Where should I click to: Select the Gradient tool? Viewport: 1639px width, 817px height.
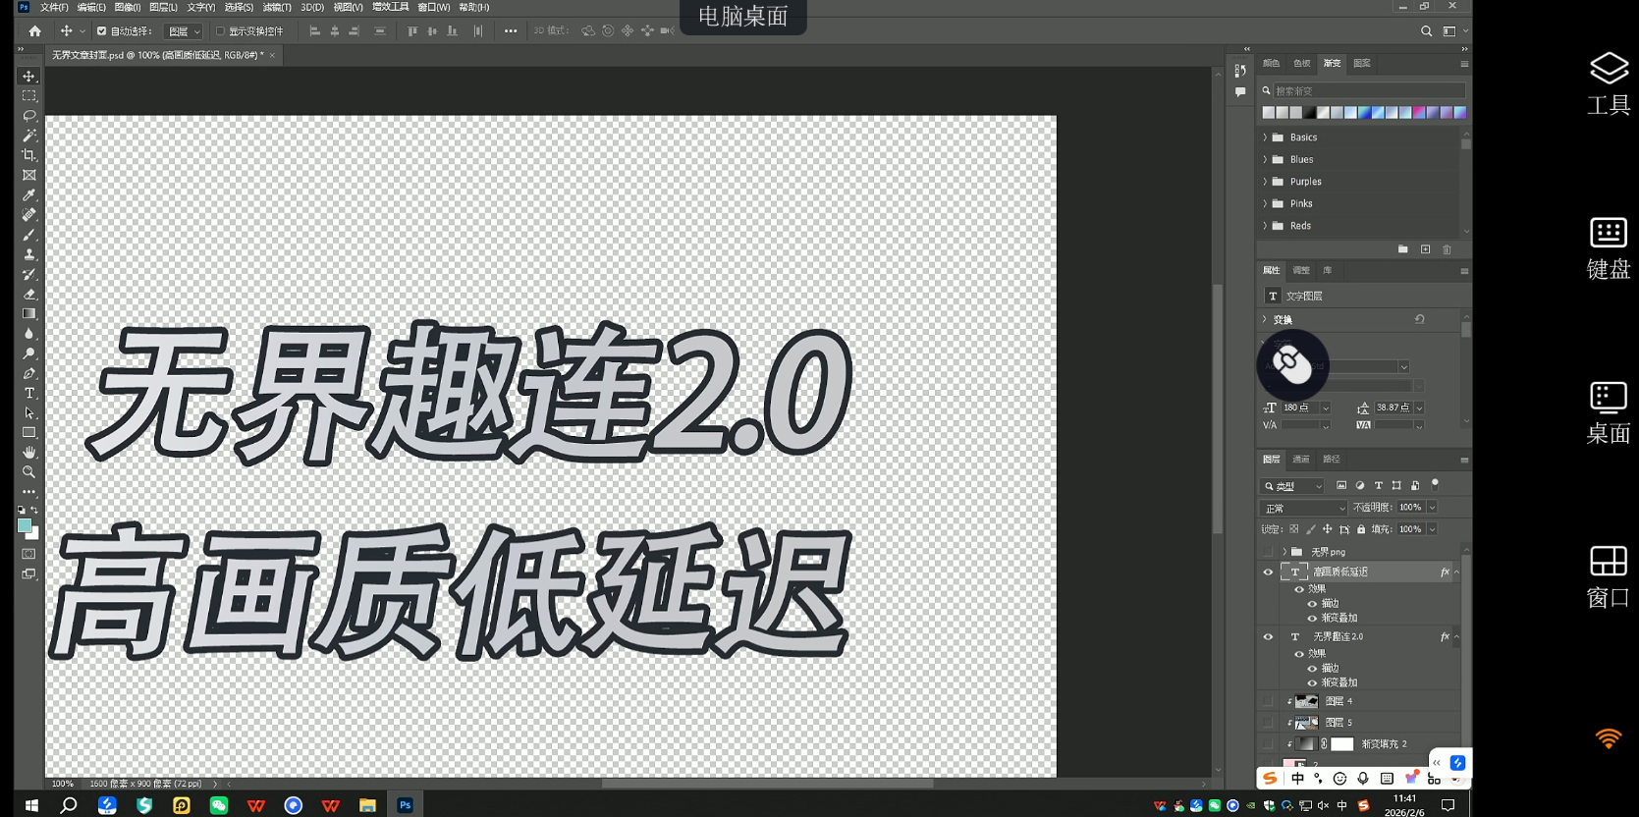tap(29, 313)
